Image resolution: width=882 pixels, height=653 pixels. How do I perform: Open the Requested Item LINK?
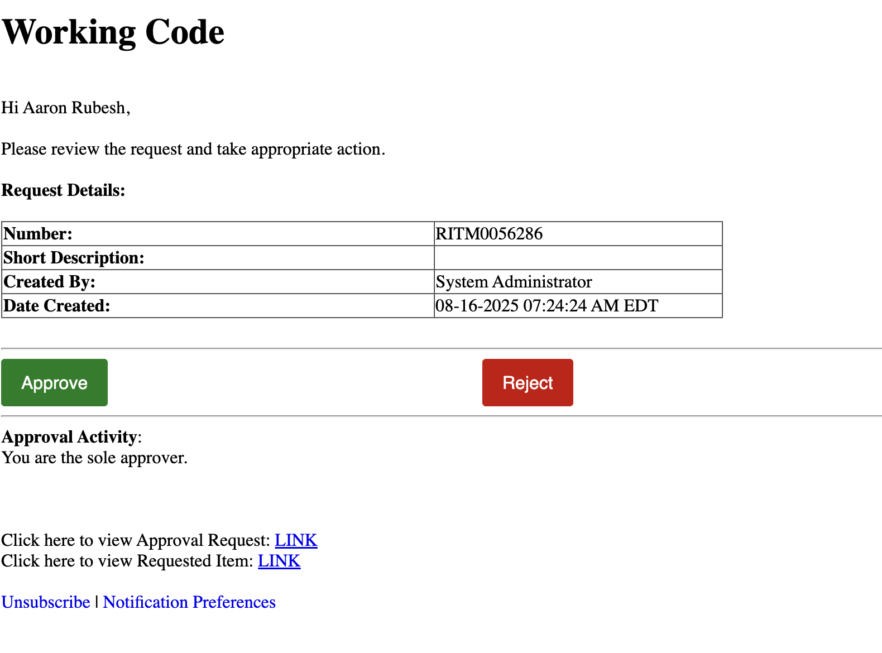click(x=279, y=561)
